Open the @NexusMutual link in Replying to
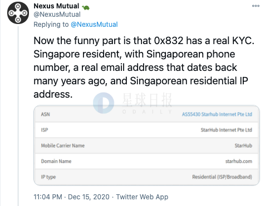This screenshot has width=265, height=206. tap(94, 25)
